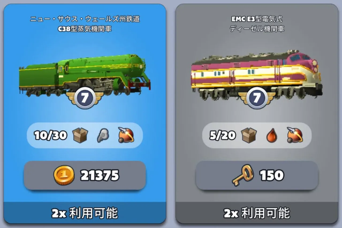This screenshot has height=228, width=342.
Task: Click the rocket planet icon on gray card
Action: pos(295,135)
